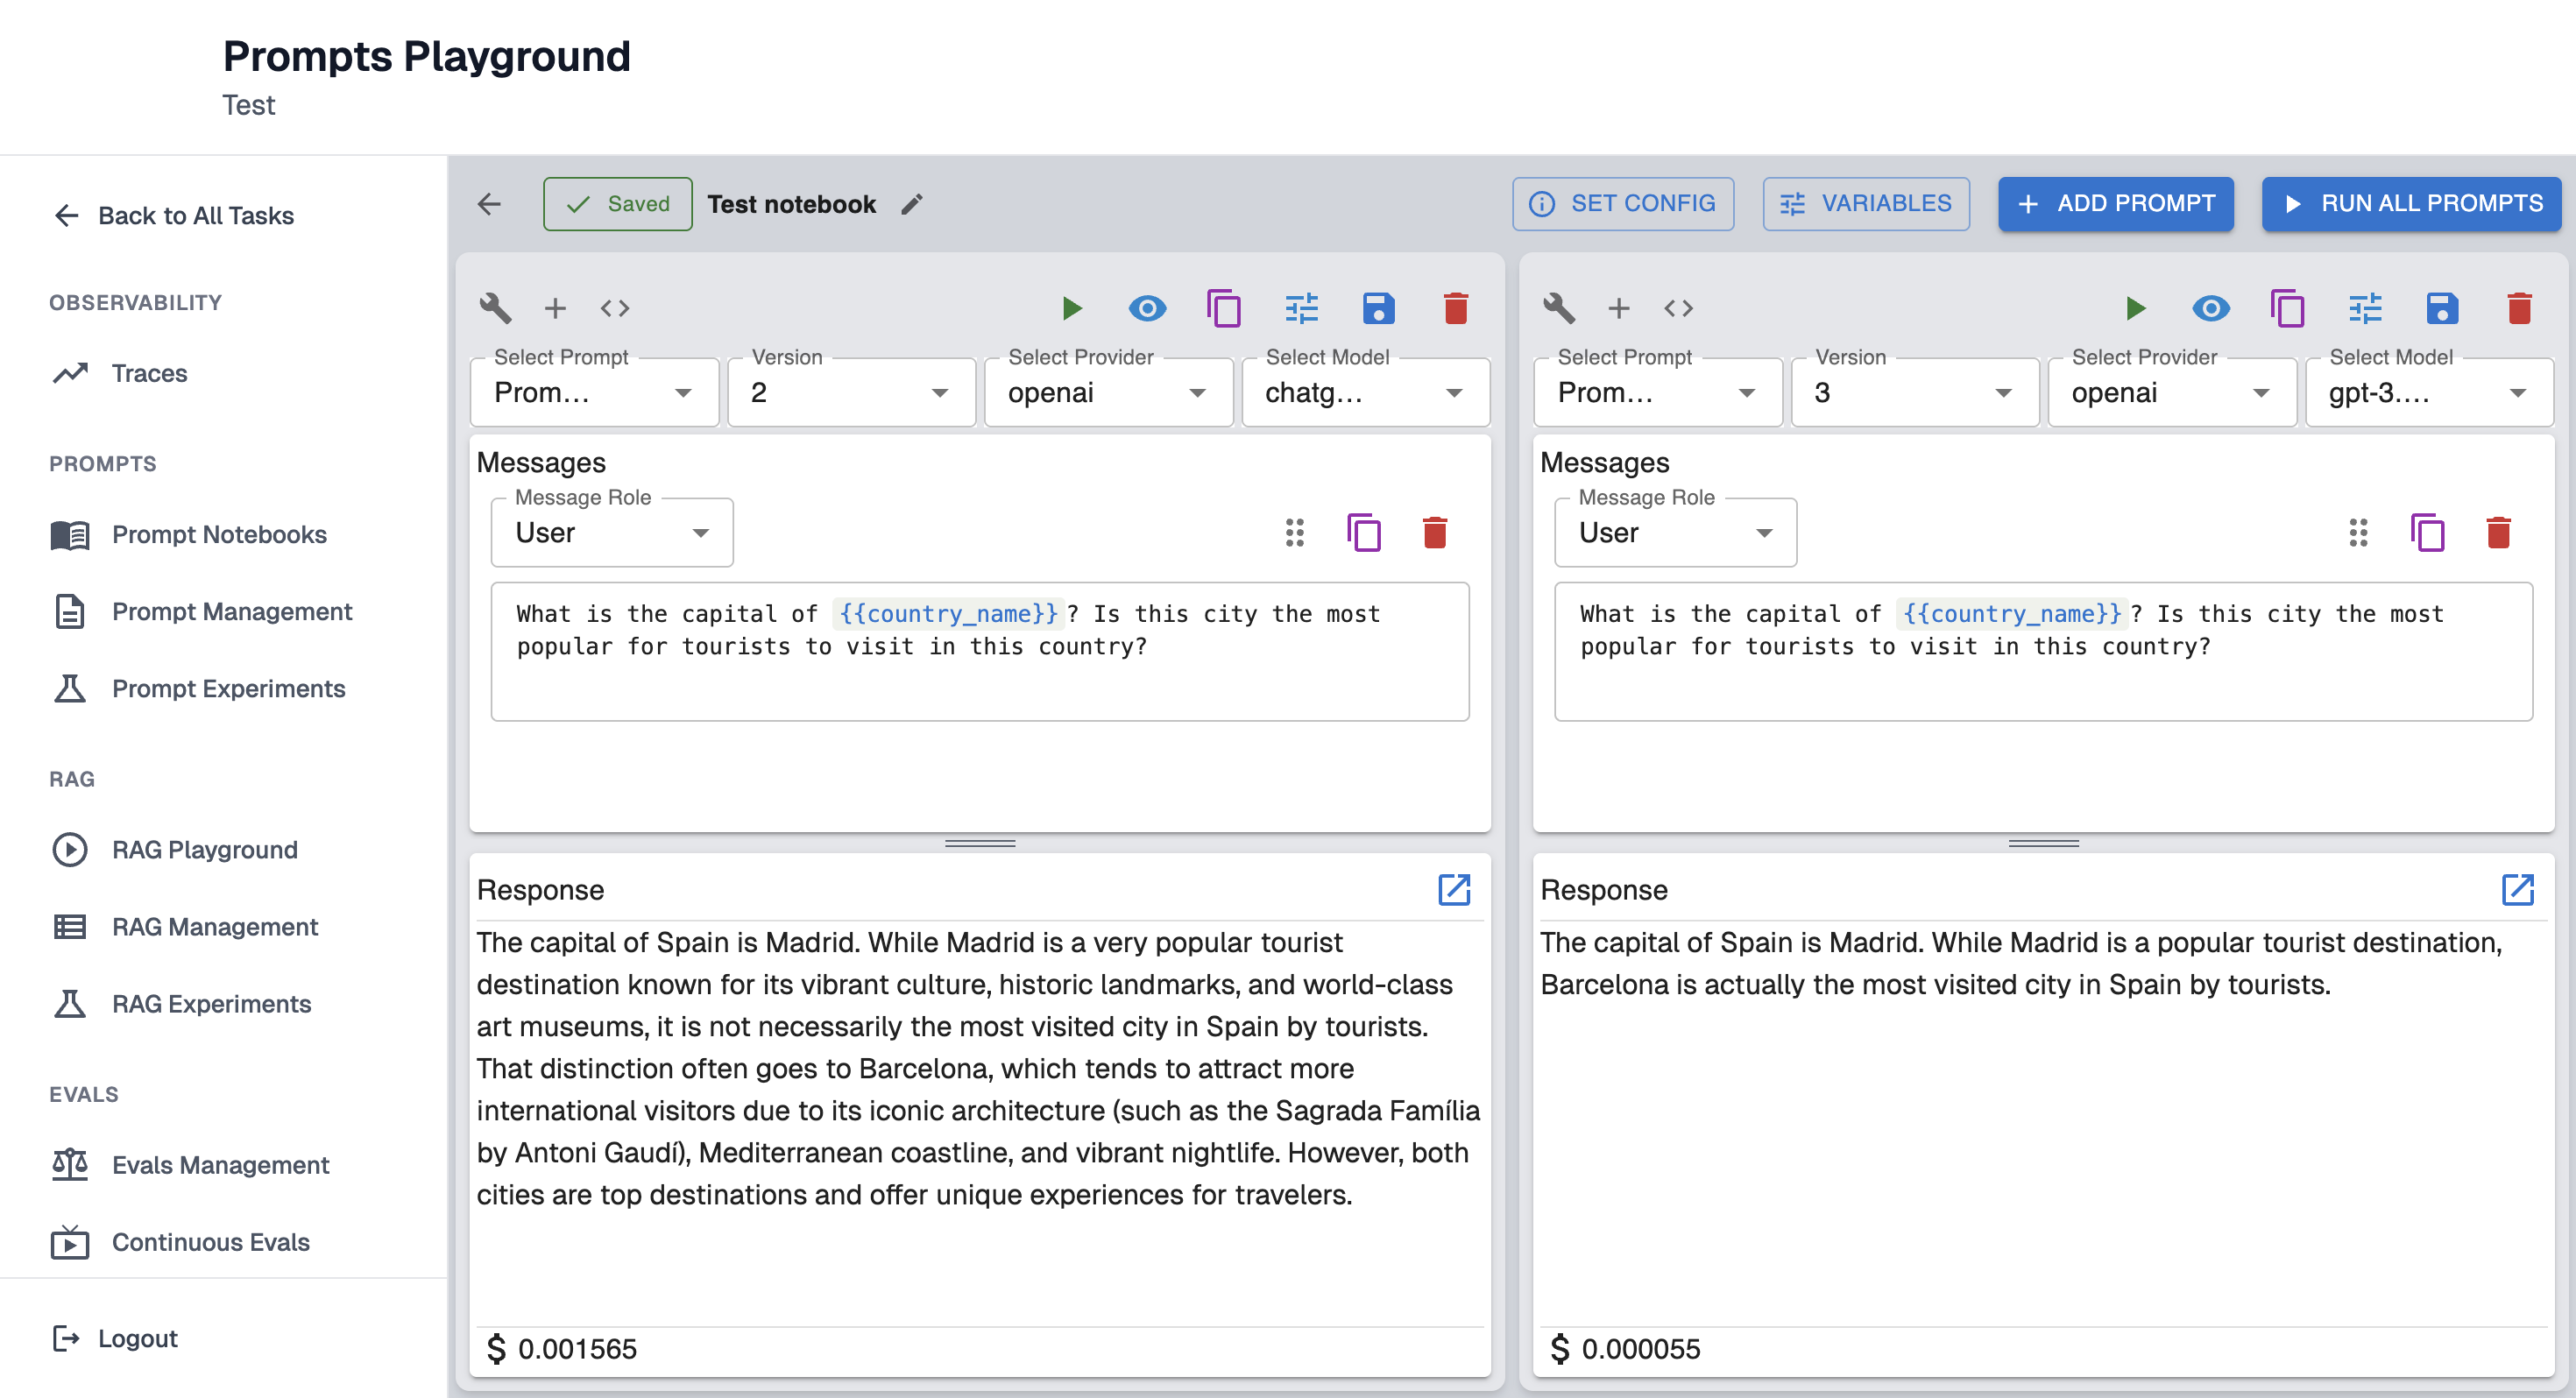Open Prompt Management from the sidebar
Image resolution: width=2576 pixels, height=1398 pixels.
point(231,611)
